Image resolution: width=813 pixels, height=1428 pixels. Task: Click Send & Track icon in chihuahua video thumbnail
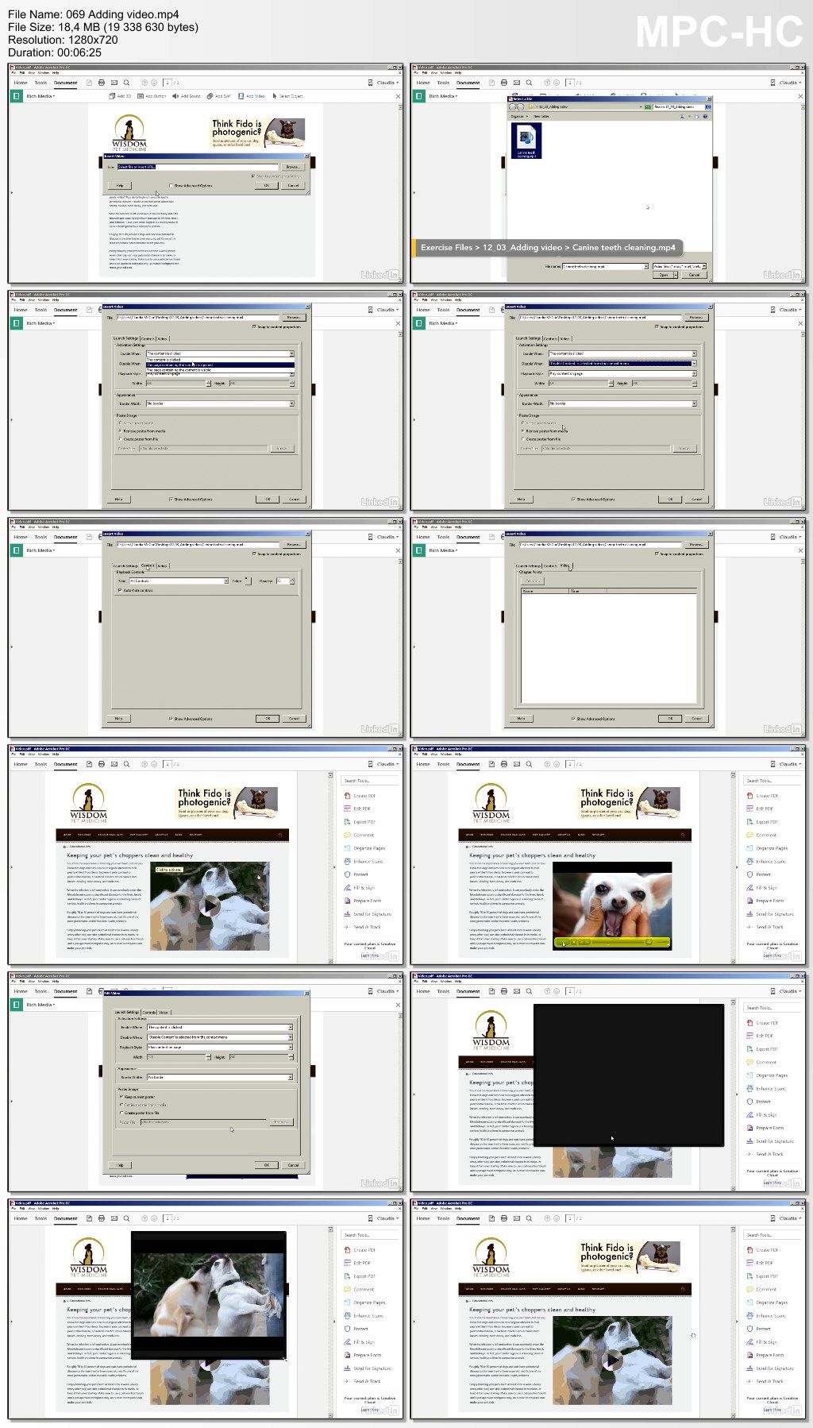coord(749,927)
